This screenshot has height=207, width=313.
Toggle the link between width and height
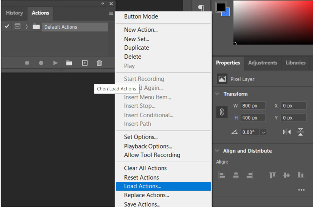click(222, 112)
